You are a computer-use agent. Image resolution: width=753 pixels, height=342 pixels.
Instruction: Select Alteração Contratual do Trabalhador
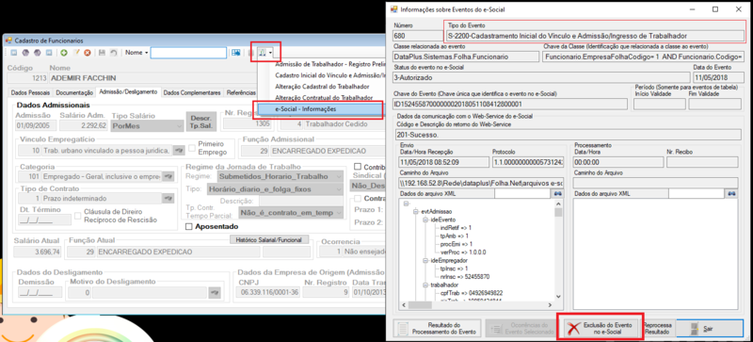point(323,98)
